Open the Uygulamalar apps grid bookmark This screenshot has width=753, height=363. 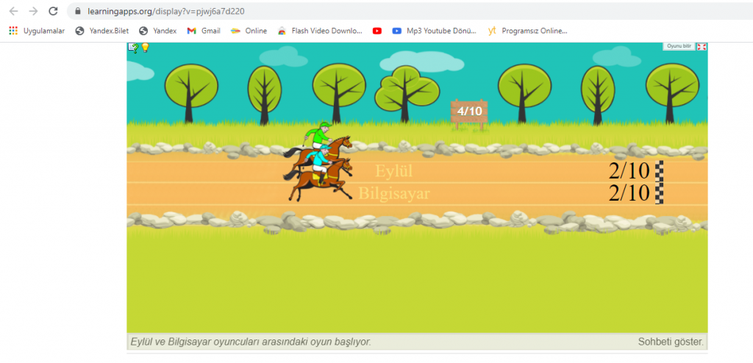37,31
